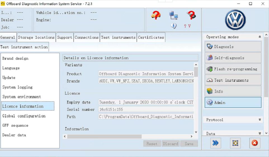
Task: Click the licence Path field
Action: [x=146, y=117]
